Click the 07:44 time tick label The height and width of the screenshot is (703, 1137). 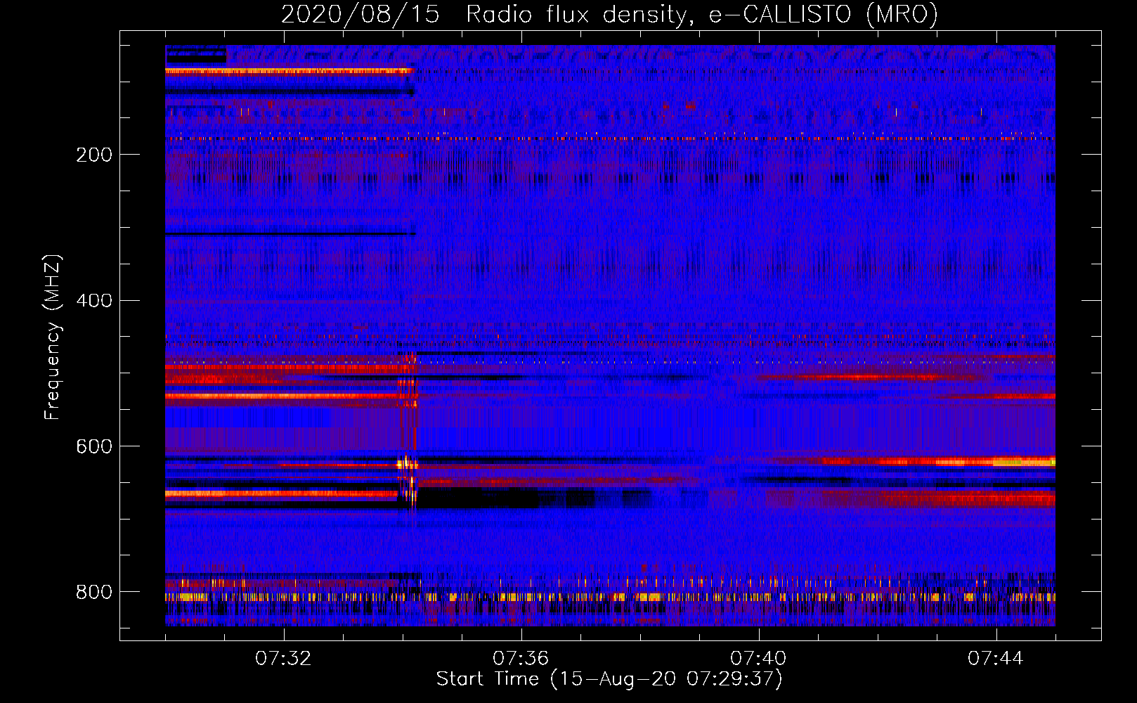click(x=996, y=659)
